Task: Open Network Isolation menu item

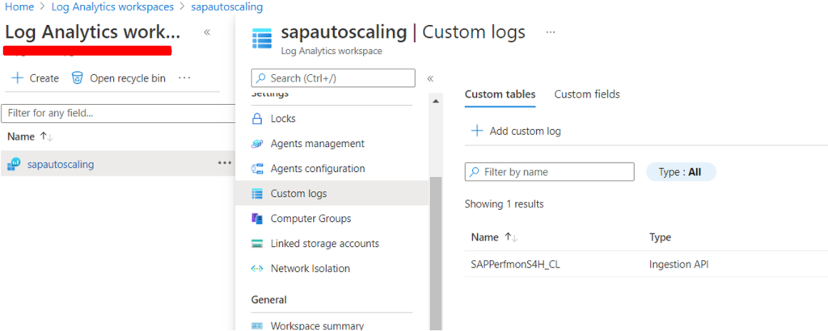Action: (310, 268)
